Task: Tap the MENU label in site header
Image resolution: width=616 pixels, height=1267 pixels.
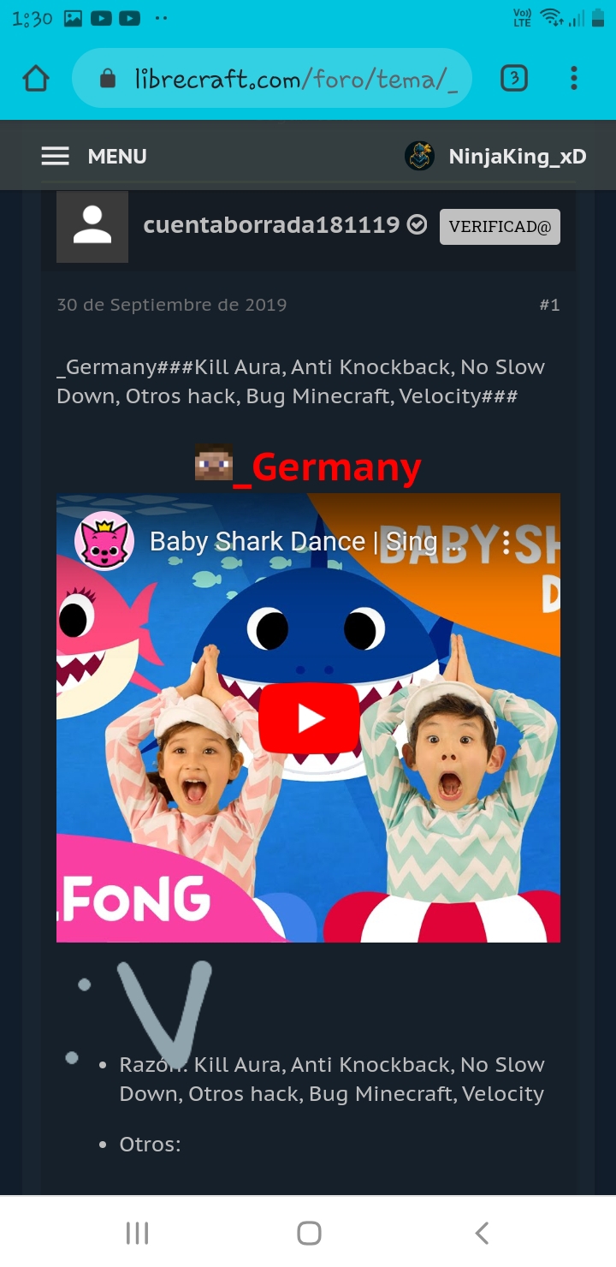Action: click(117, 157)
